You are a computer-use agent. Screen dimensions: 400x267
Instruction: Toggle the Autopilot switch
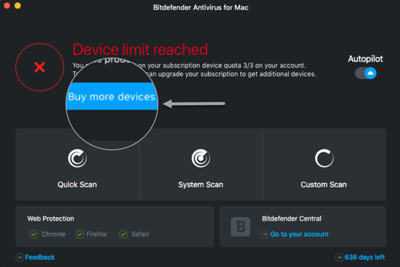(x=366, y=74)
